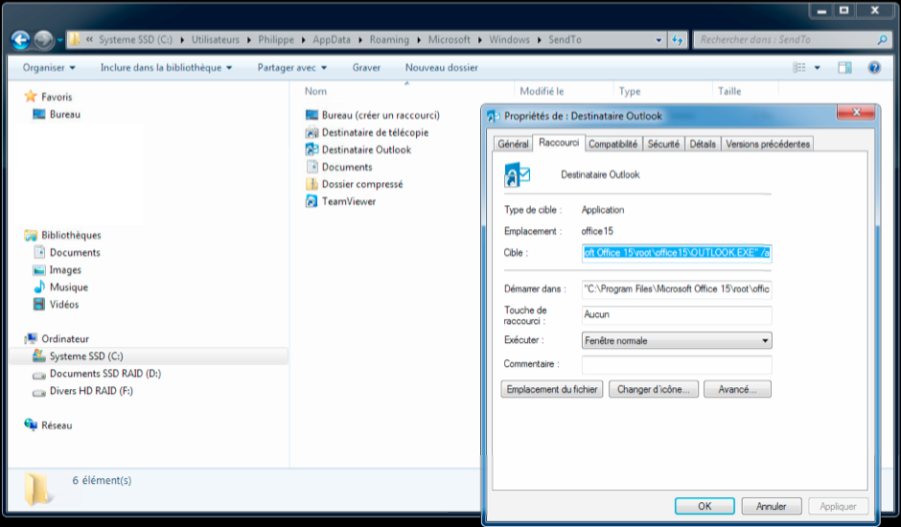This screenshot has height=527, width=901.
Task: Open Exécuter Fenêtre normale combo box
Action: [677, 341]
